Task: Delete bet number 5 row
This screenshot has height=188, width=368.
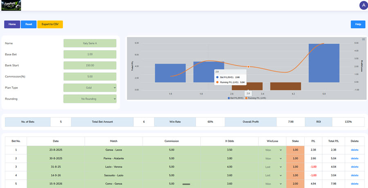Action: 355,184
